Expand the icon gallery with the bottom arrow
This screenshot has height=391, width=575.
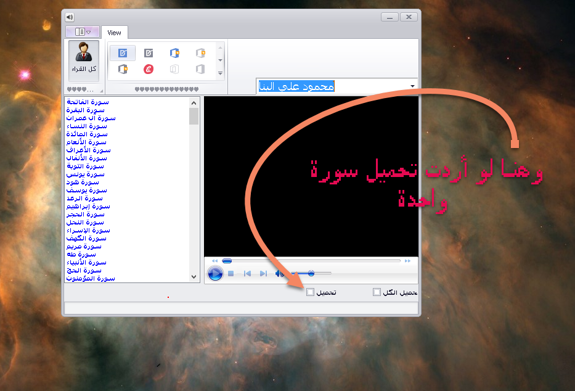tap(221, 73)
